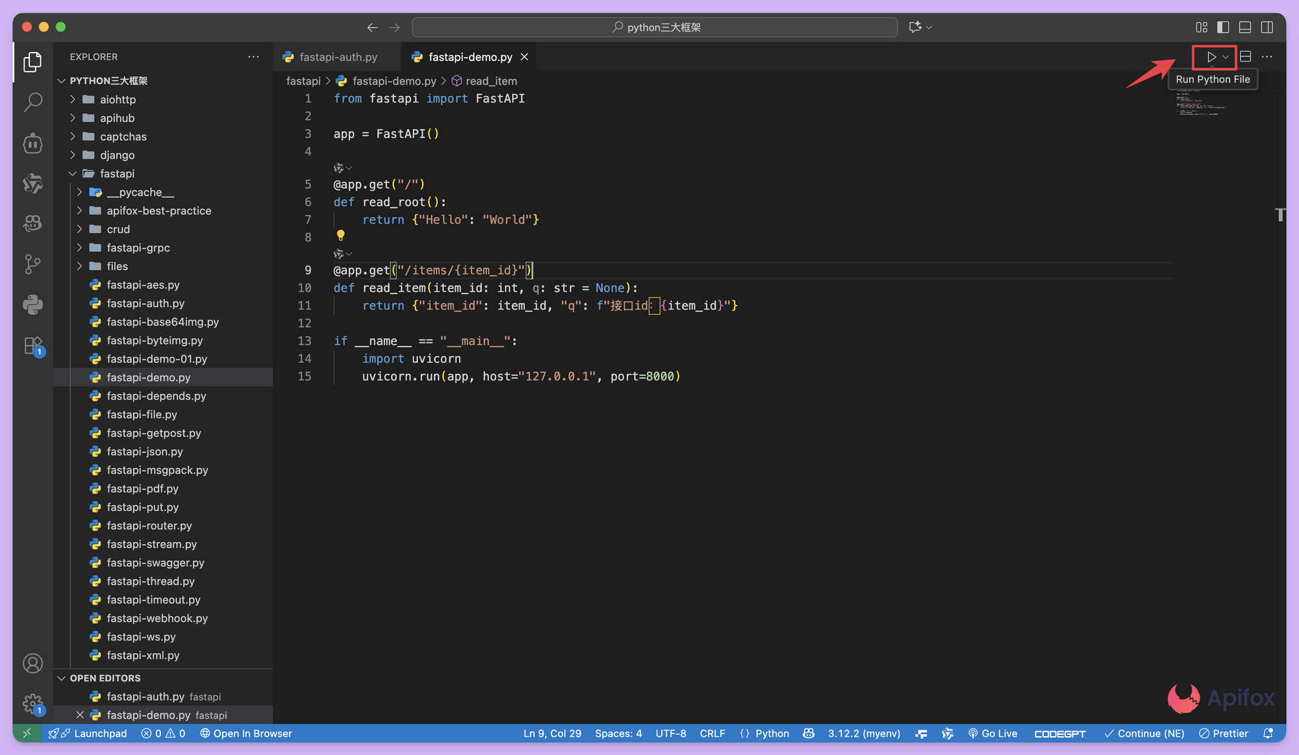
Task: Open the run options dropdown arrow
Action: tap(1226, 57)
